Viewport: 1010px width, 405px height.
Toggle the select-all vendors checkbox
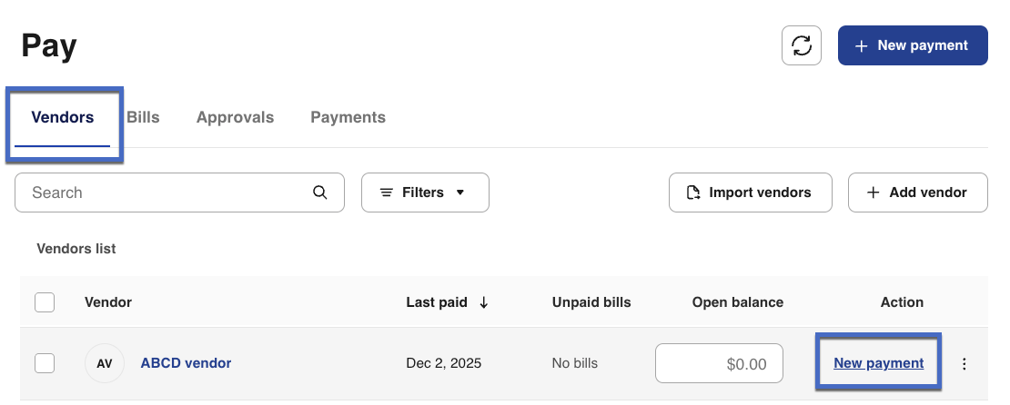coord(45,302)
